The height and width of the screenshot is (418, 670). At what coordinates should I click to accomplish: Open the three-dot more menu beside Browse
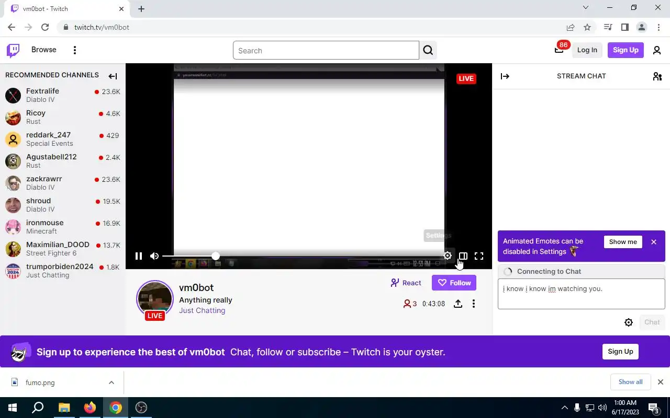(x=75, y=50)
